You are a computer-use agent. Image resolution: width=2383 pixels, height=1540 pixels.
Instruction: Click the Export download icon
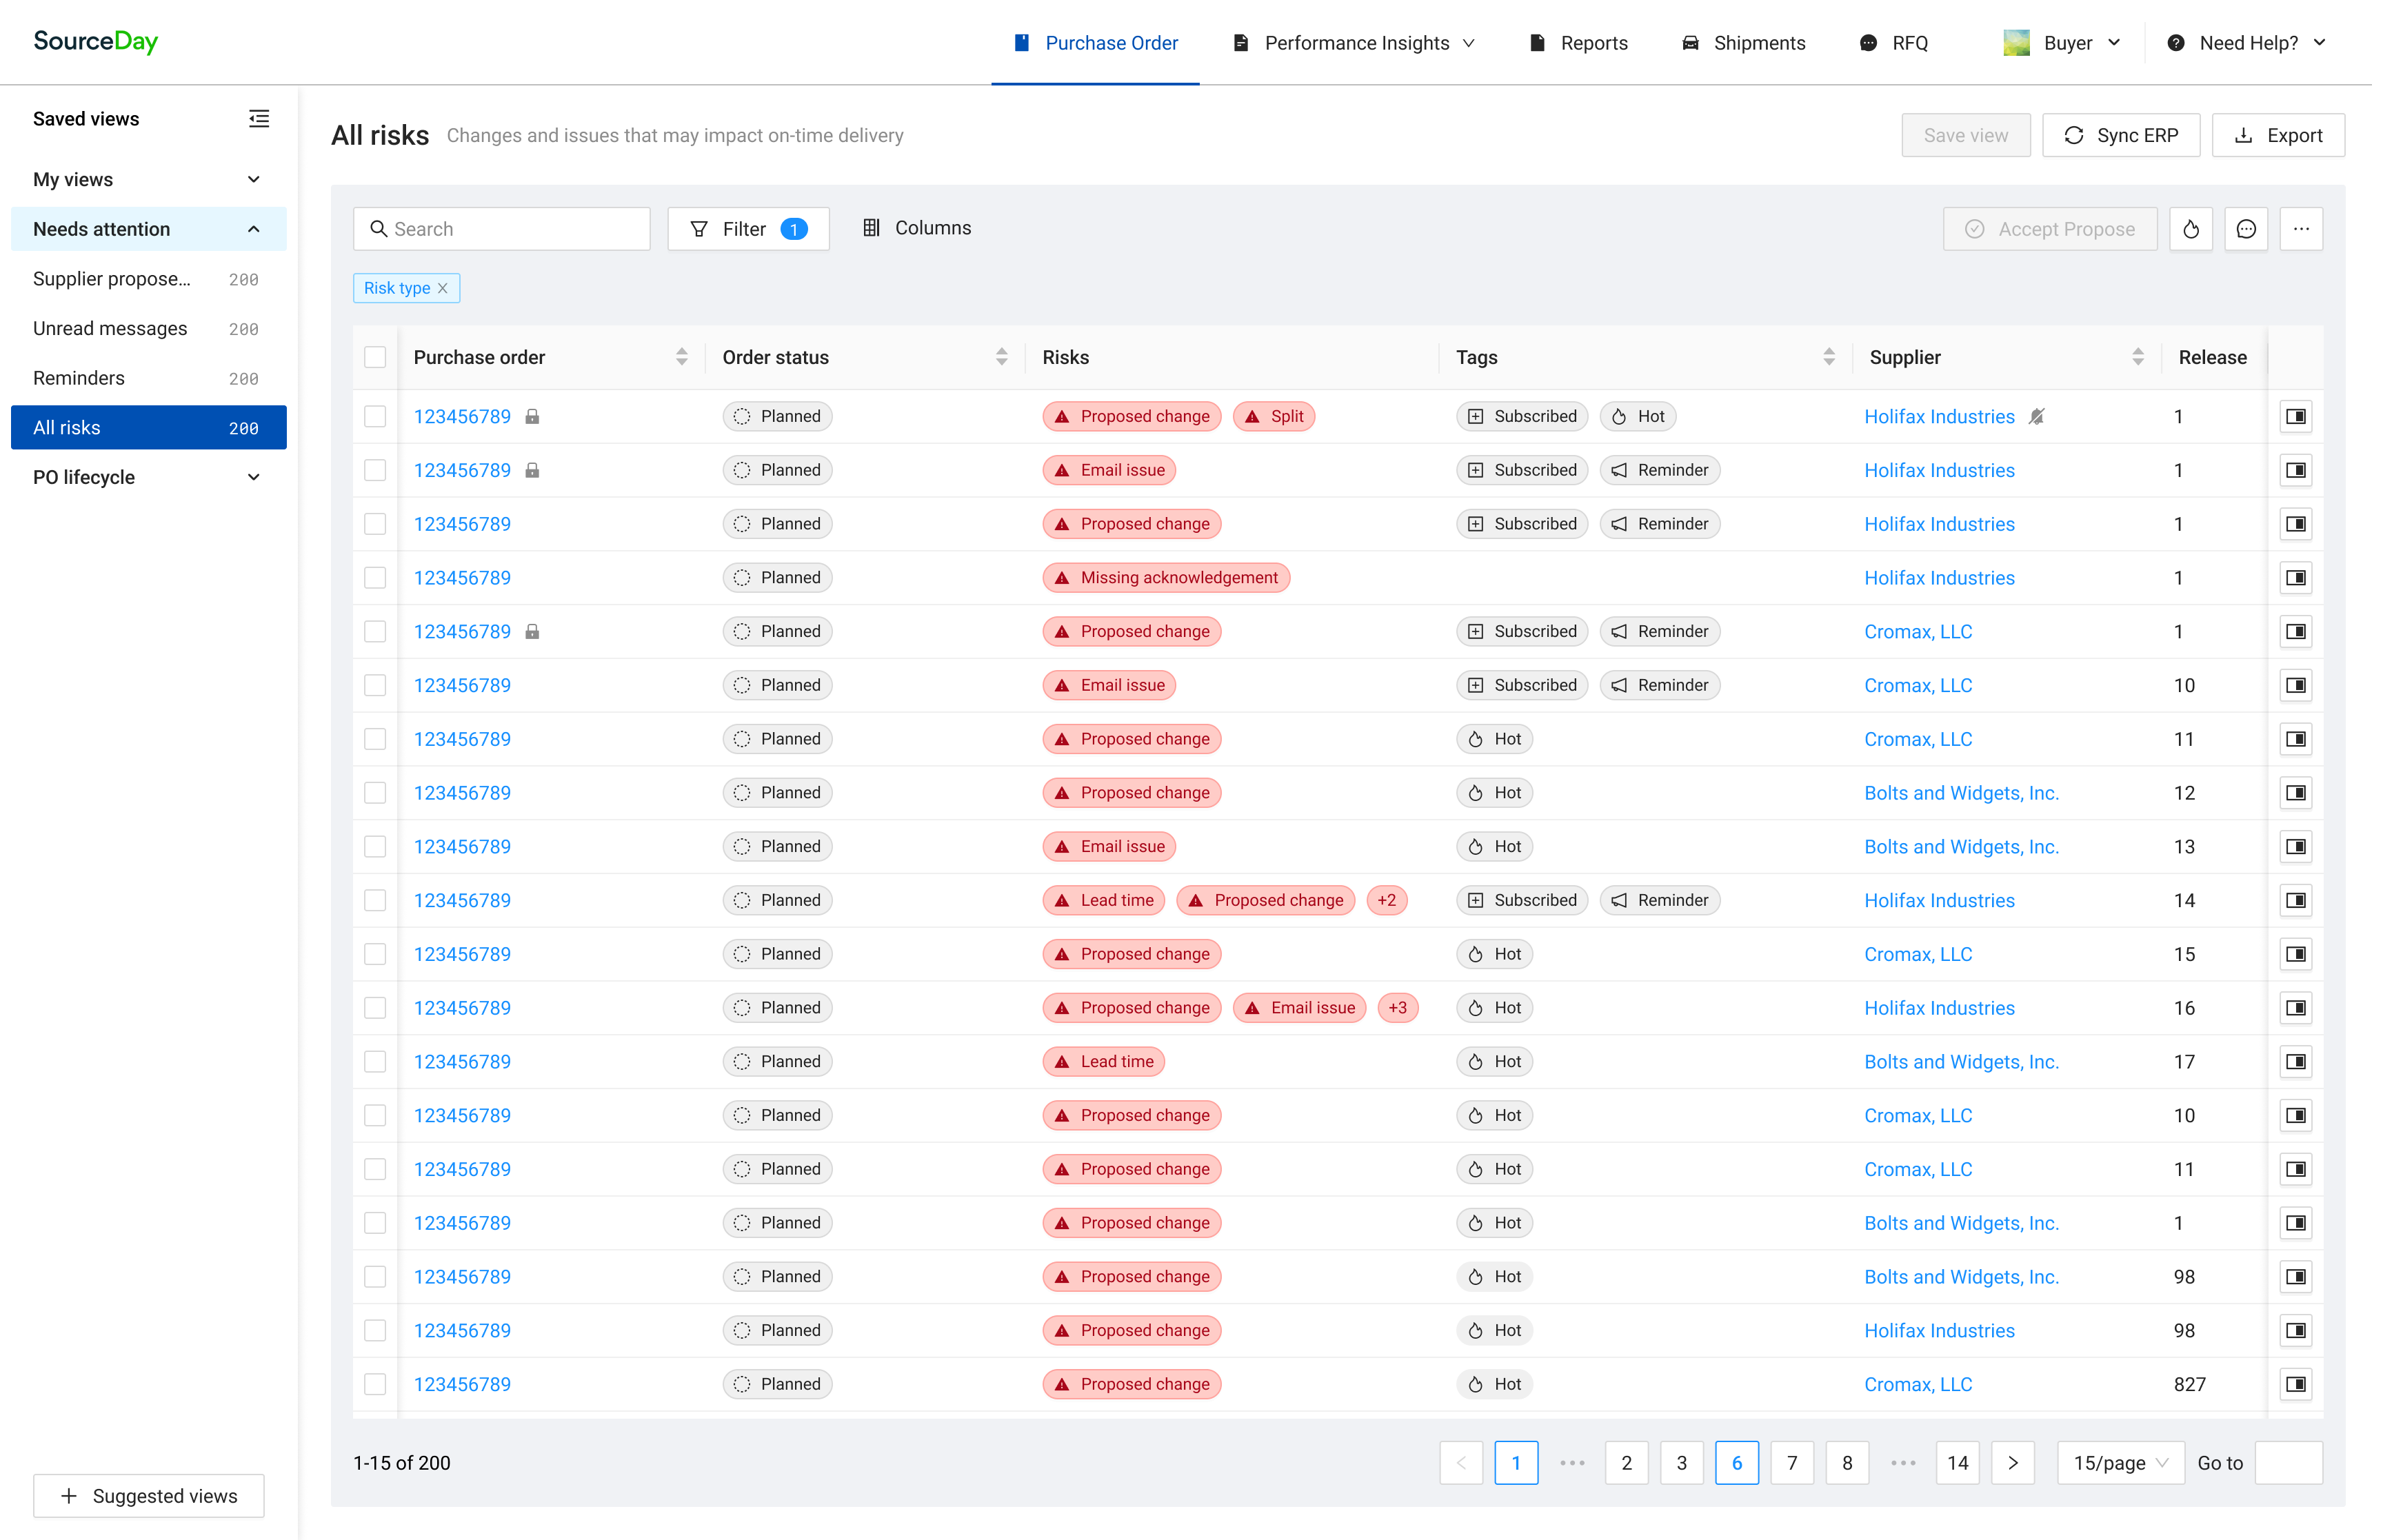[x=2245, y=135]
